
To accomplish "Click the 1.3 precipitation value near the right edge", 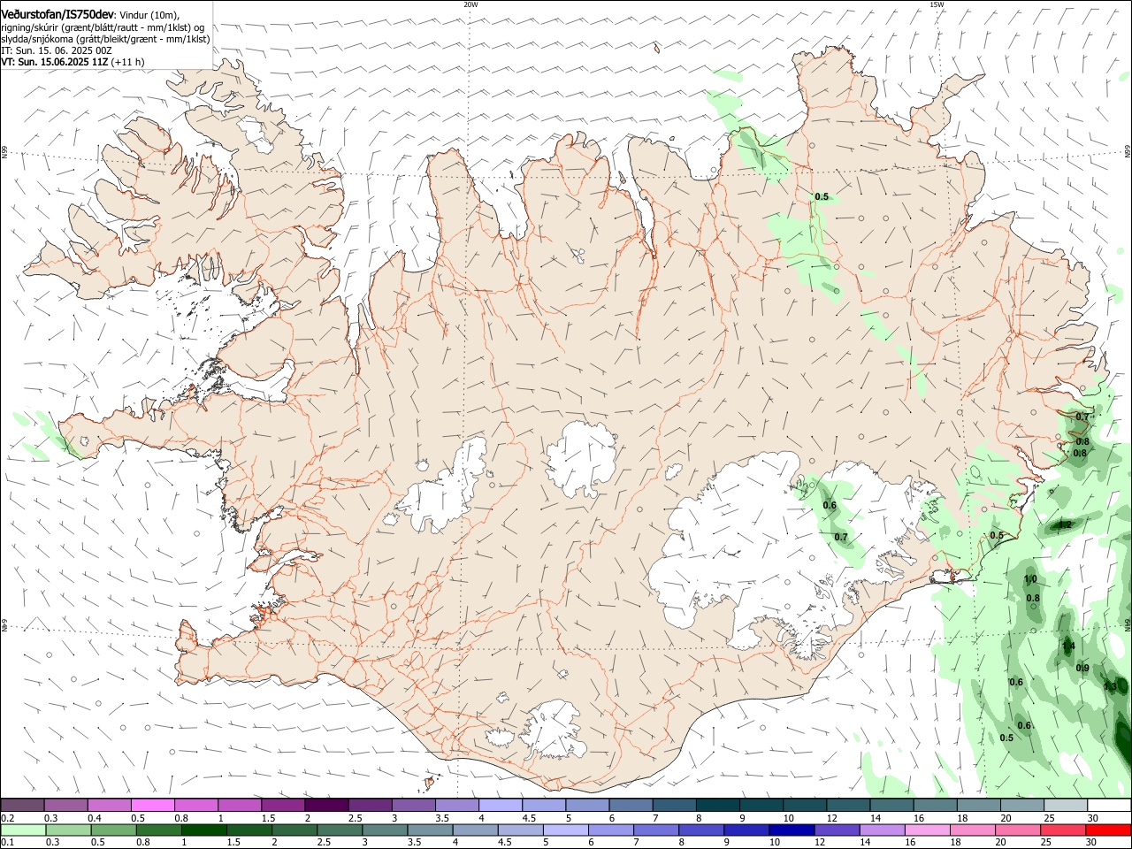I will point(1111,686).
